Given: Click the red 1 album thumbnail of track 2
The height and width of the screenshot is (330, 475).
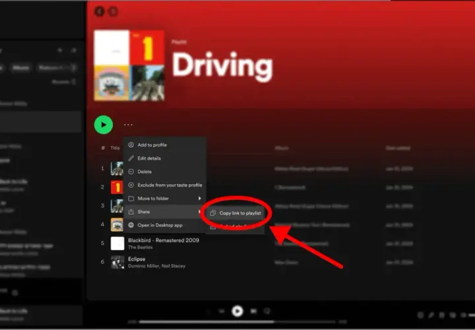Looking at the screenshot, I should point(117,187).
